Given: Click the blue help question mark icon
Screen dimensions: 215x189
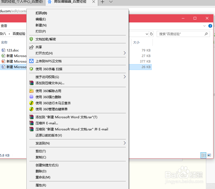Looking at the screenshot, I should pos(210,26).
